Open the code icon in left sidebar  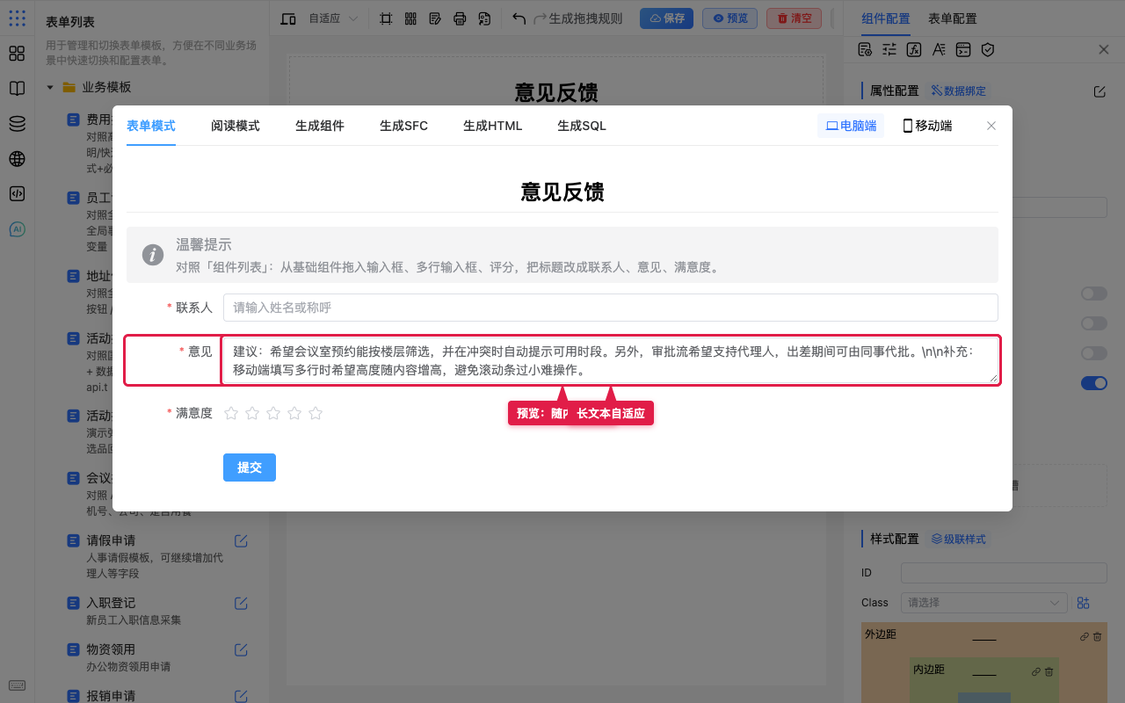pyautogui.click(x=17, y=194)
